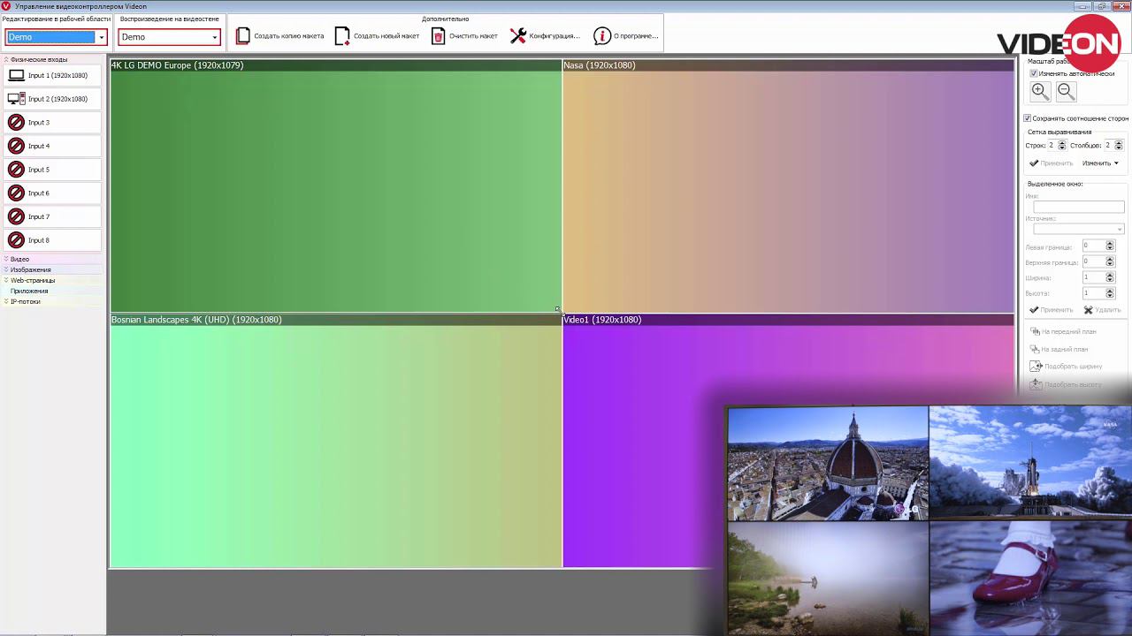
Task: Open the Изменить dropdown menu
Action: [x=1100, y=163]
